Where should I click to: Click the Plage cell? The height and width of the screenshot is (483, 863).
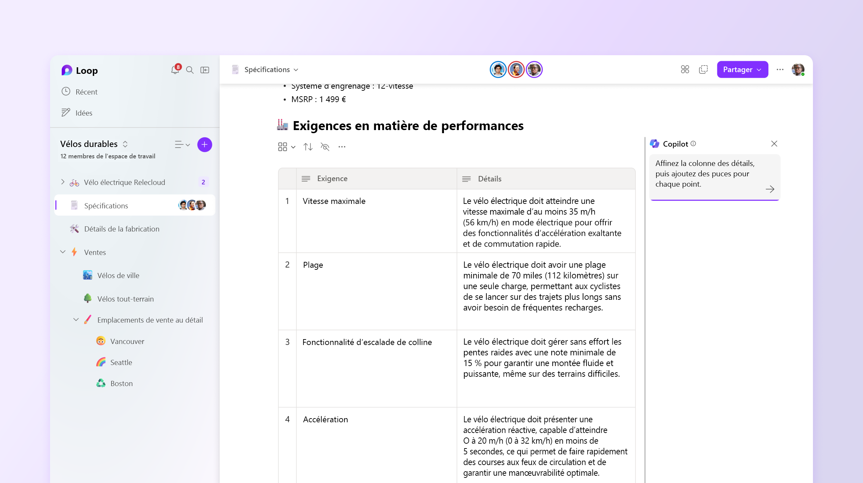(x=377, y=291)
